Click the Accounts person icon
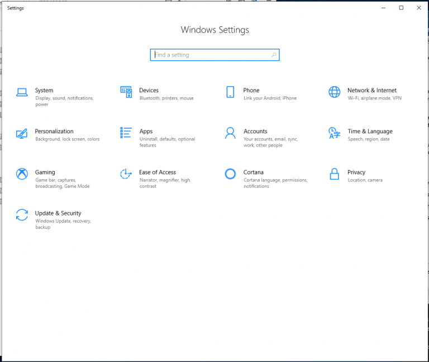The width and height of the screenshot is (429, 362). [x=230, y=133]
